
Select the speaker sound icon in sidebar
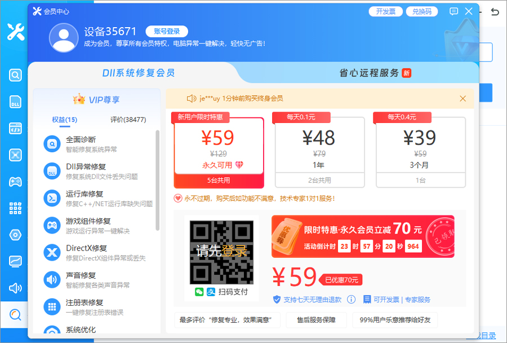coord(15,288)
